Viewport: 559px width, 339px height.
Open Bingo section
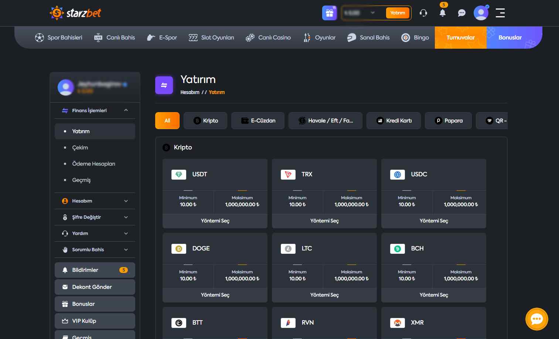[415, 38]
